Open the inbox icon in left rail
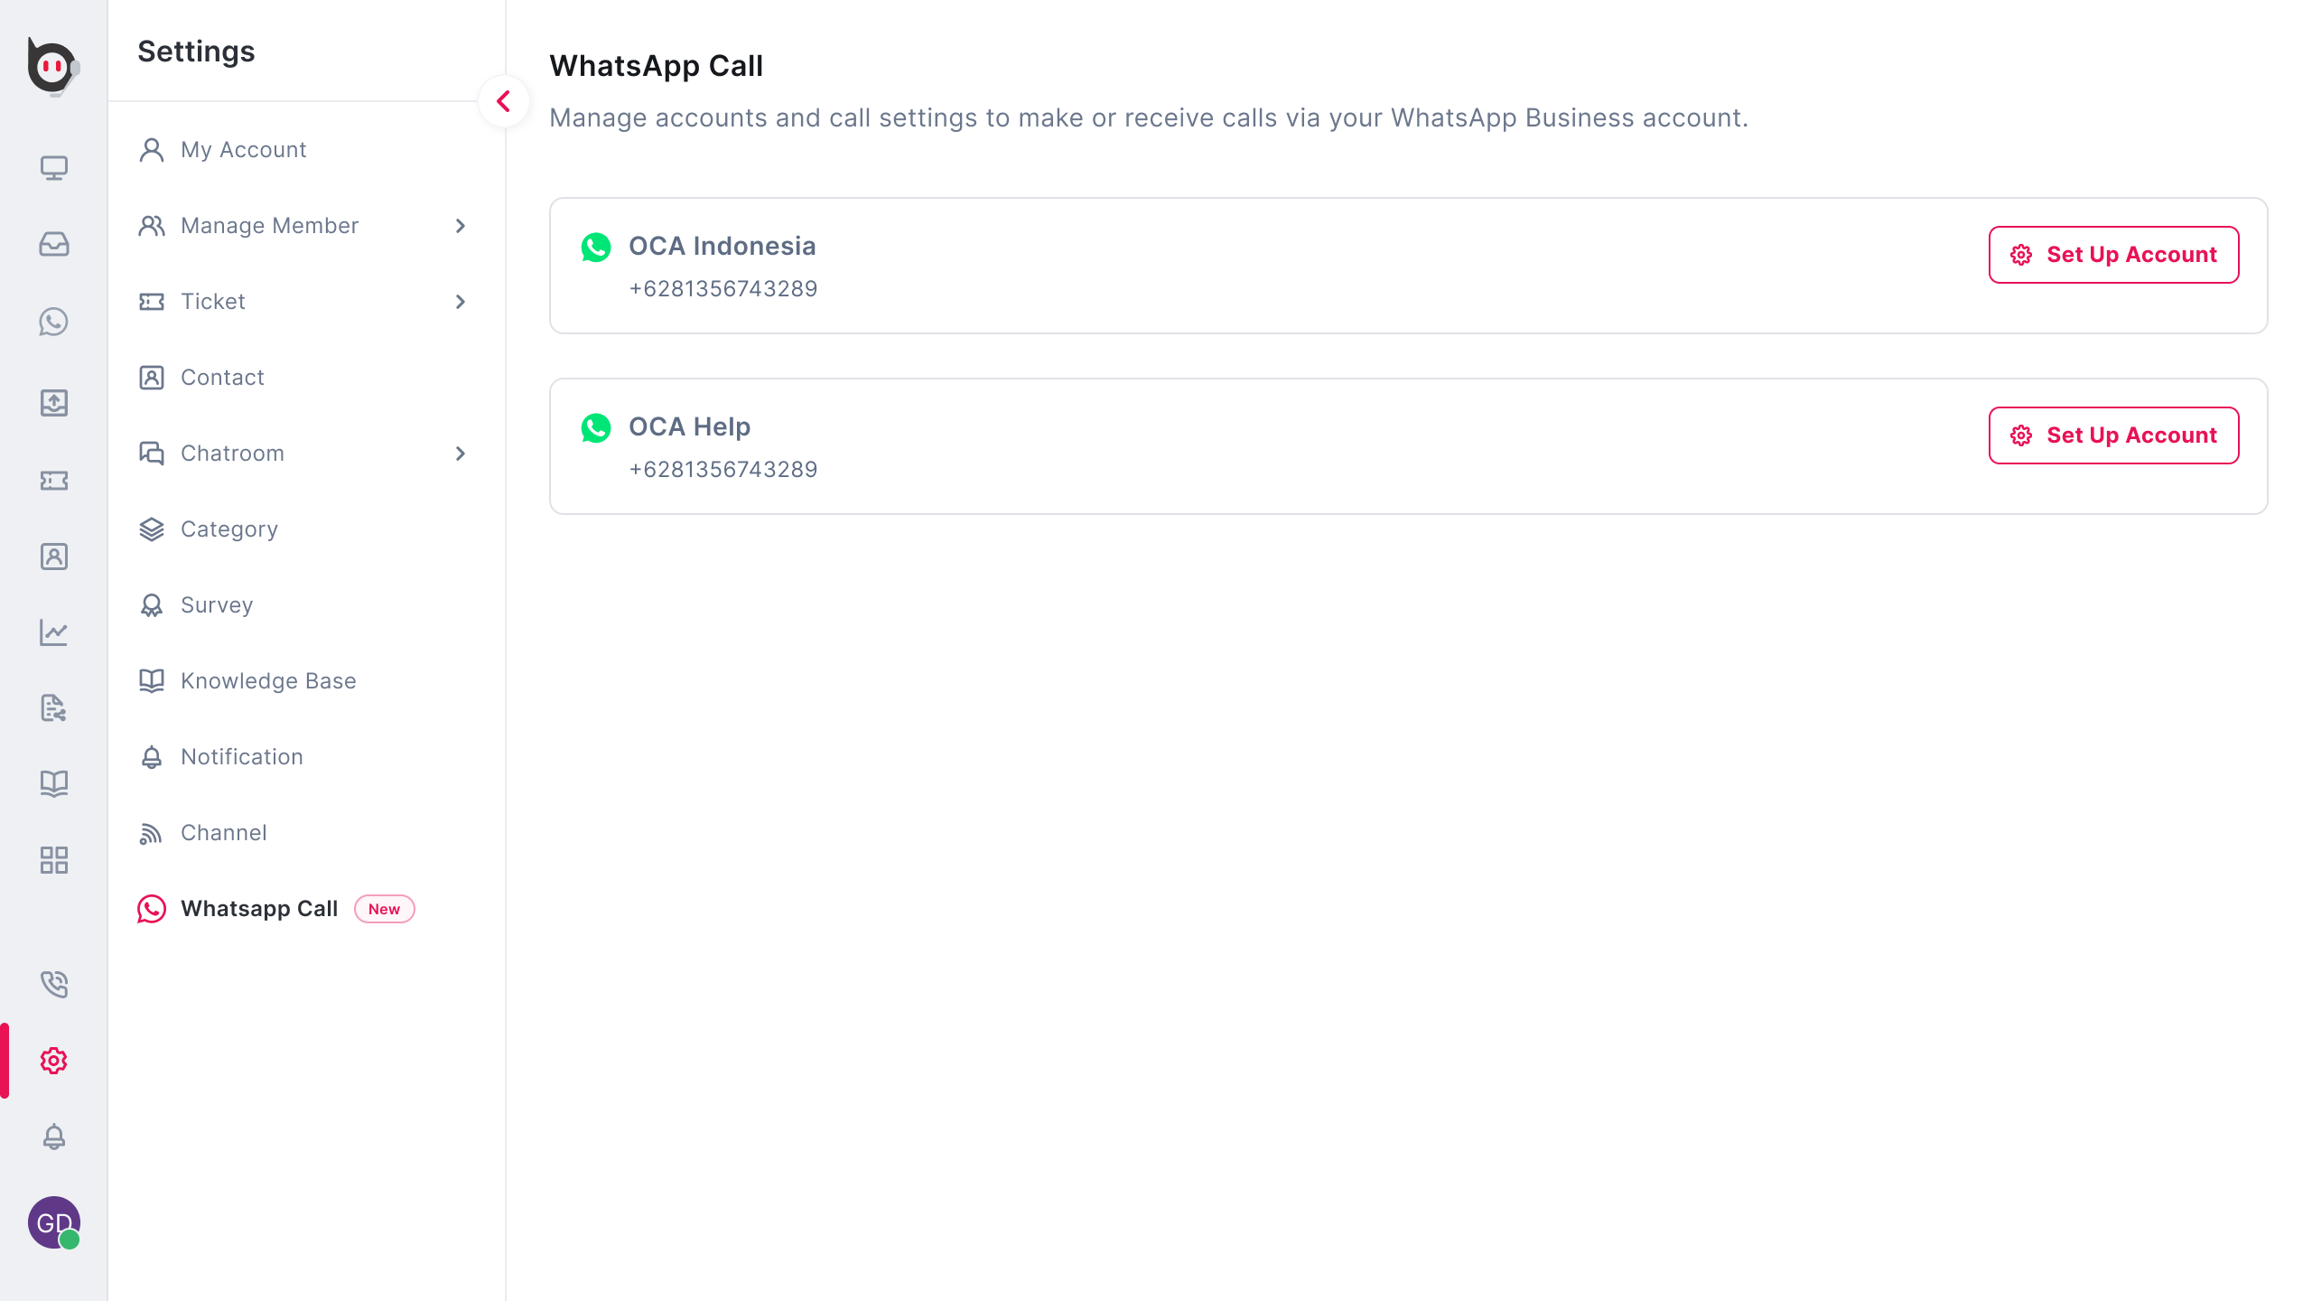The height and width of the screenshot is (1301, 2312). (x=54, y=244)
